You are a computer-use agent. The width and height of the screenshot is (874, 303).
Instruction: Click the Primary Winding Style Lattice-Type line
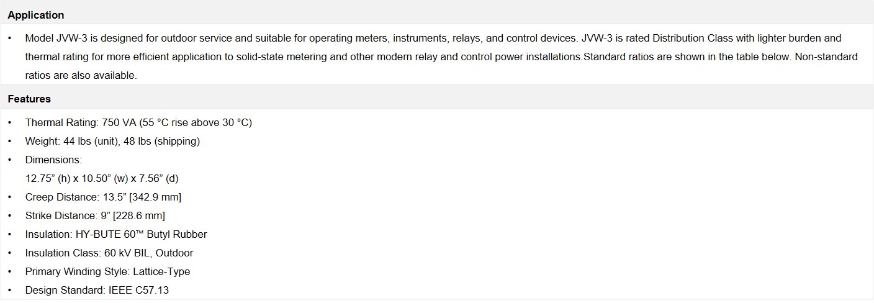107,271
